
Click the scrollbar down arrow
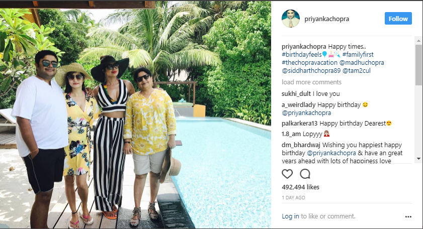[418, 159]
